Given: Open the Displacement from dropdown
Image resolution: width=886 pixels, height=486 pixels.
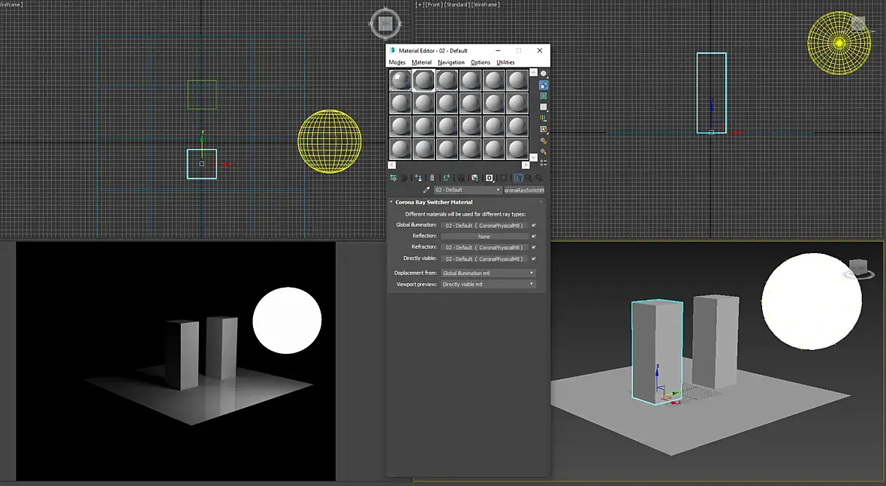Looking at the screenshot, I should [x=488, y=273].
